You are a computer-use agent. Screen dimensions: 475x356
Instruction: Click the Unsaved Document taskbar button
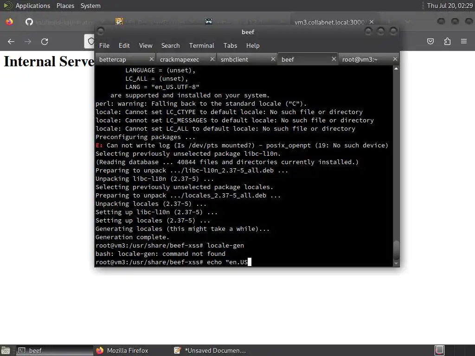pyautogui.click(x=210, y=350)
